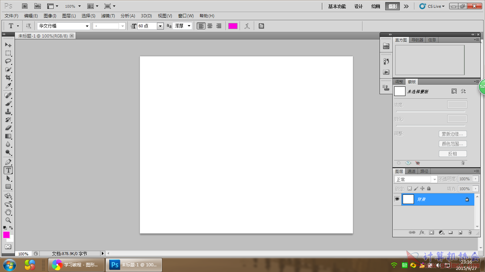Open the anti-aliasing 浑厚 dropdown
This screenshot has width=485, height=272.
pos(189,26)
